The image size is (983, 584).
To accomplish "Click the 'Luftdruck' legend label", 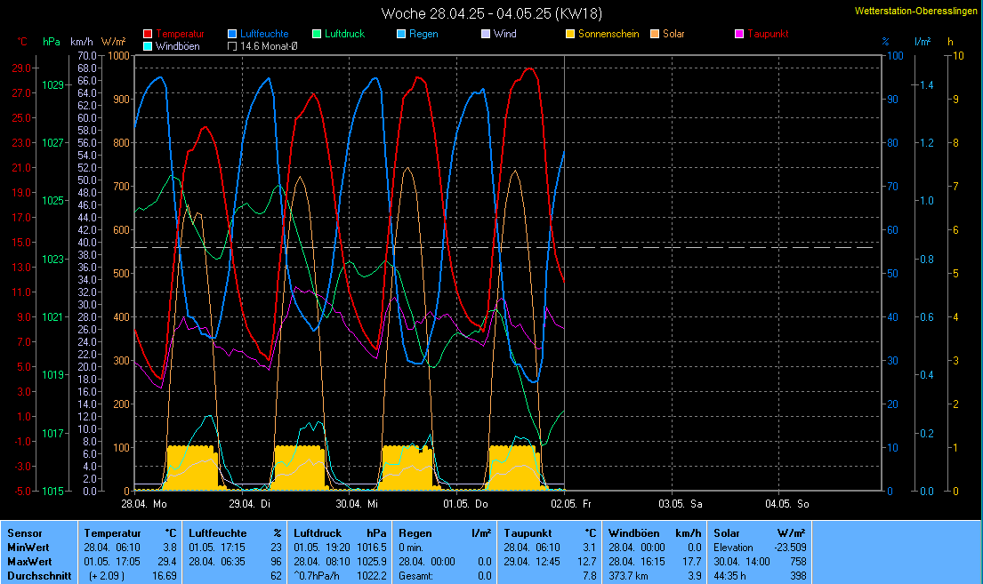I will [x=345, y=34].
